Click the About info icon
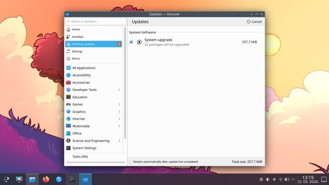 [68, 59]
